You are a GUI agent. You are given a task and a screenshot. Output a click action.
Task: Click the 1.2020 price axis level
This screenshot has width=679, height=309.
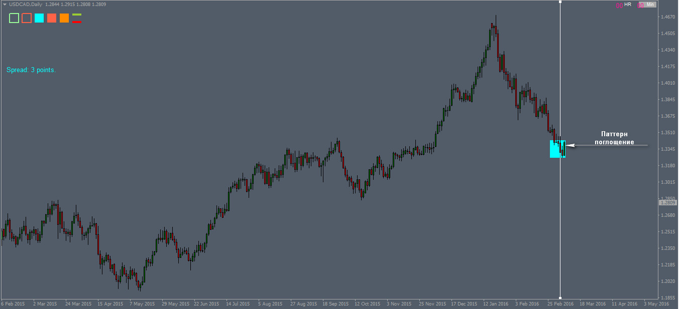(668, 281)
